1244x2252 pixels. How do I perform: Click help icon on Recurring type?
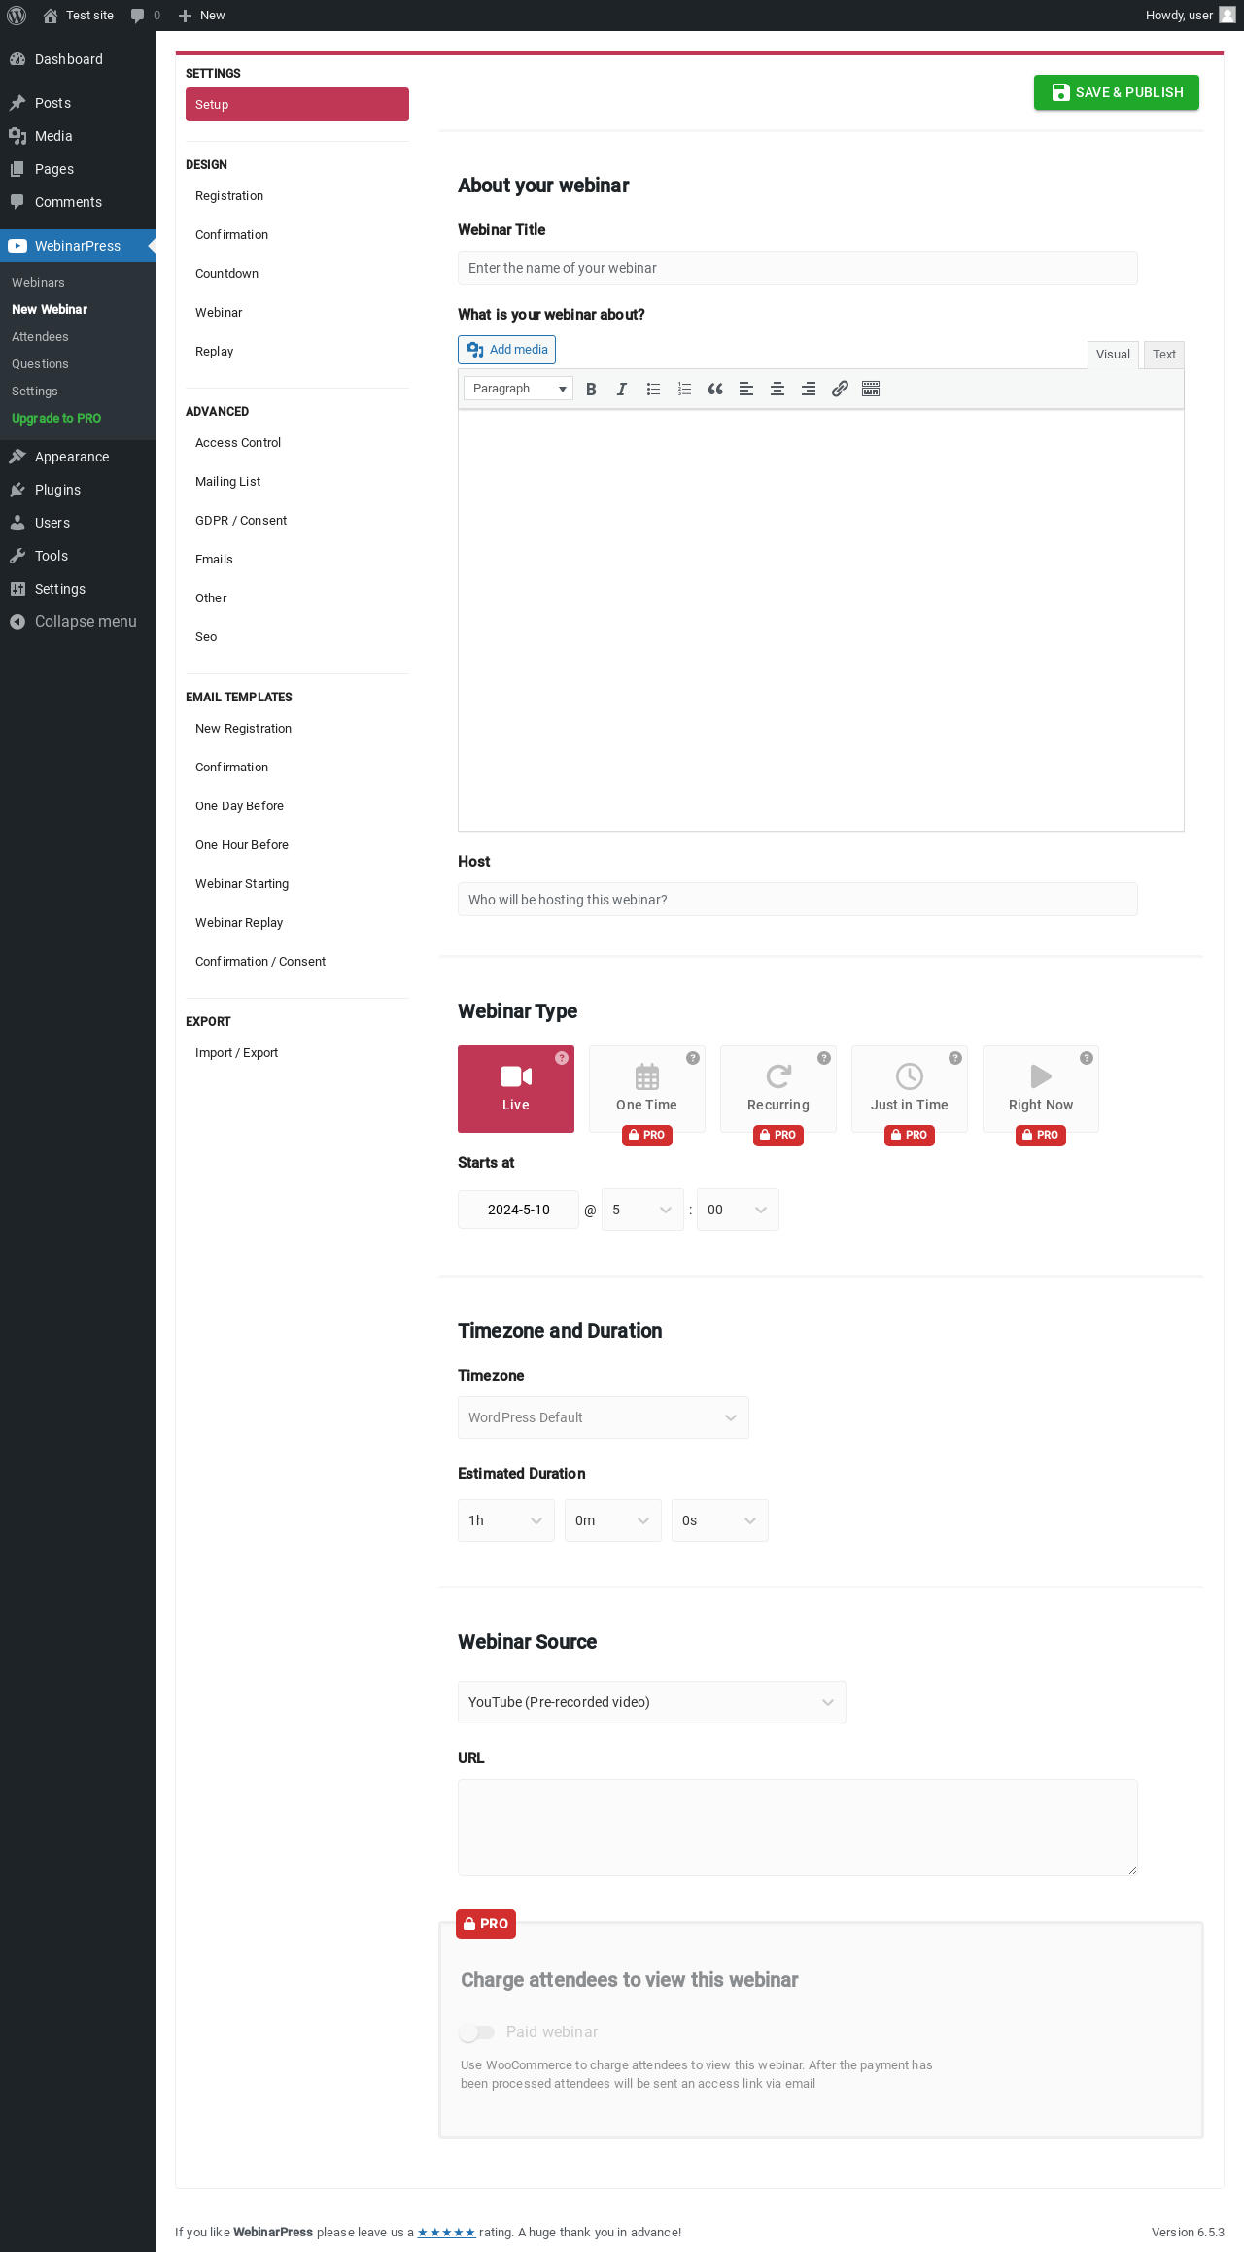pyautogui.click(x=824, y=1058)
